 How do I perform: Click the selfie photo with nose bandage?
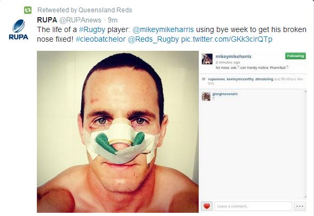117,132
